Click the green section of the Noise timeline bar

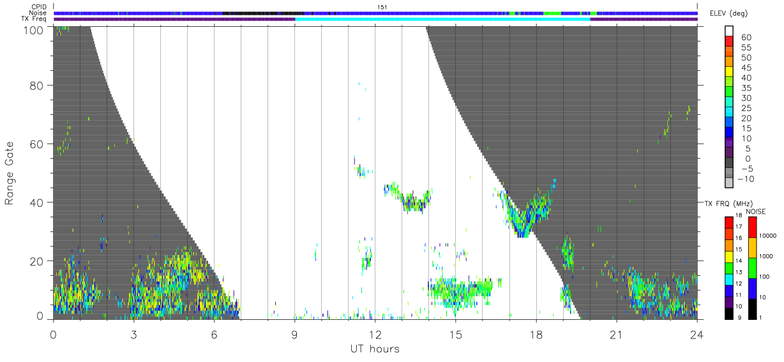(552, 13)
